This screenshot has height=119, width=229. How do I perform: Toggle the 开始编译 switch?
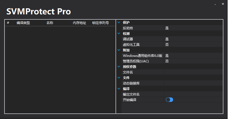169,100
